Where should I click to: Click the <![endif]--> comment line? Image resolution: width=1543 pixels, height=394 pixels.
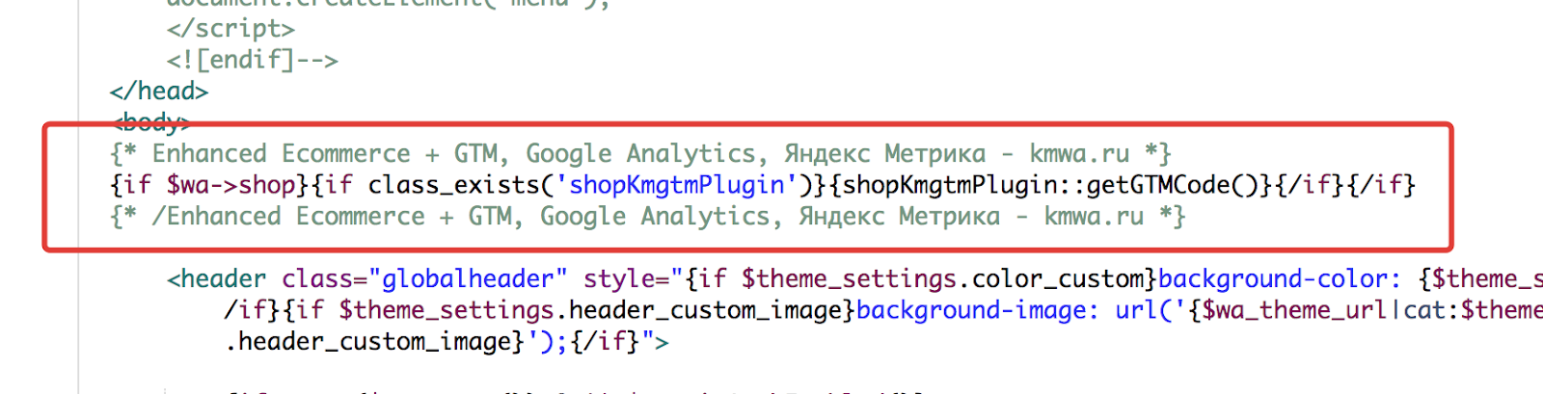click(x=253, y=60)
